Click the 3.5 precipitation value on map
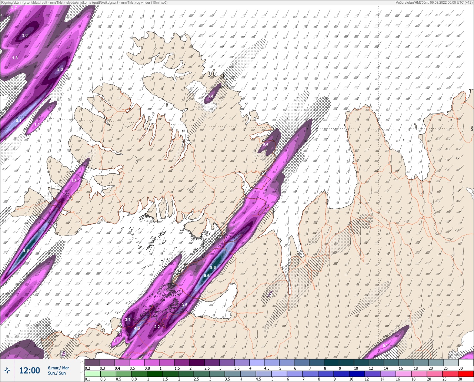The height and width of the screenshot is (382, 474). pyautogui.click(x=185, y=305)
